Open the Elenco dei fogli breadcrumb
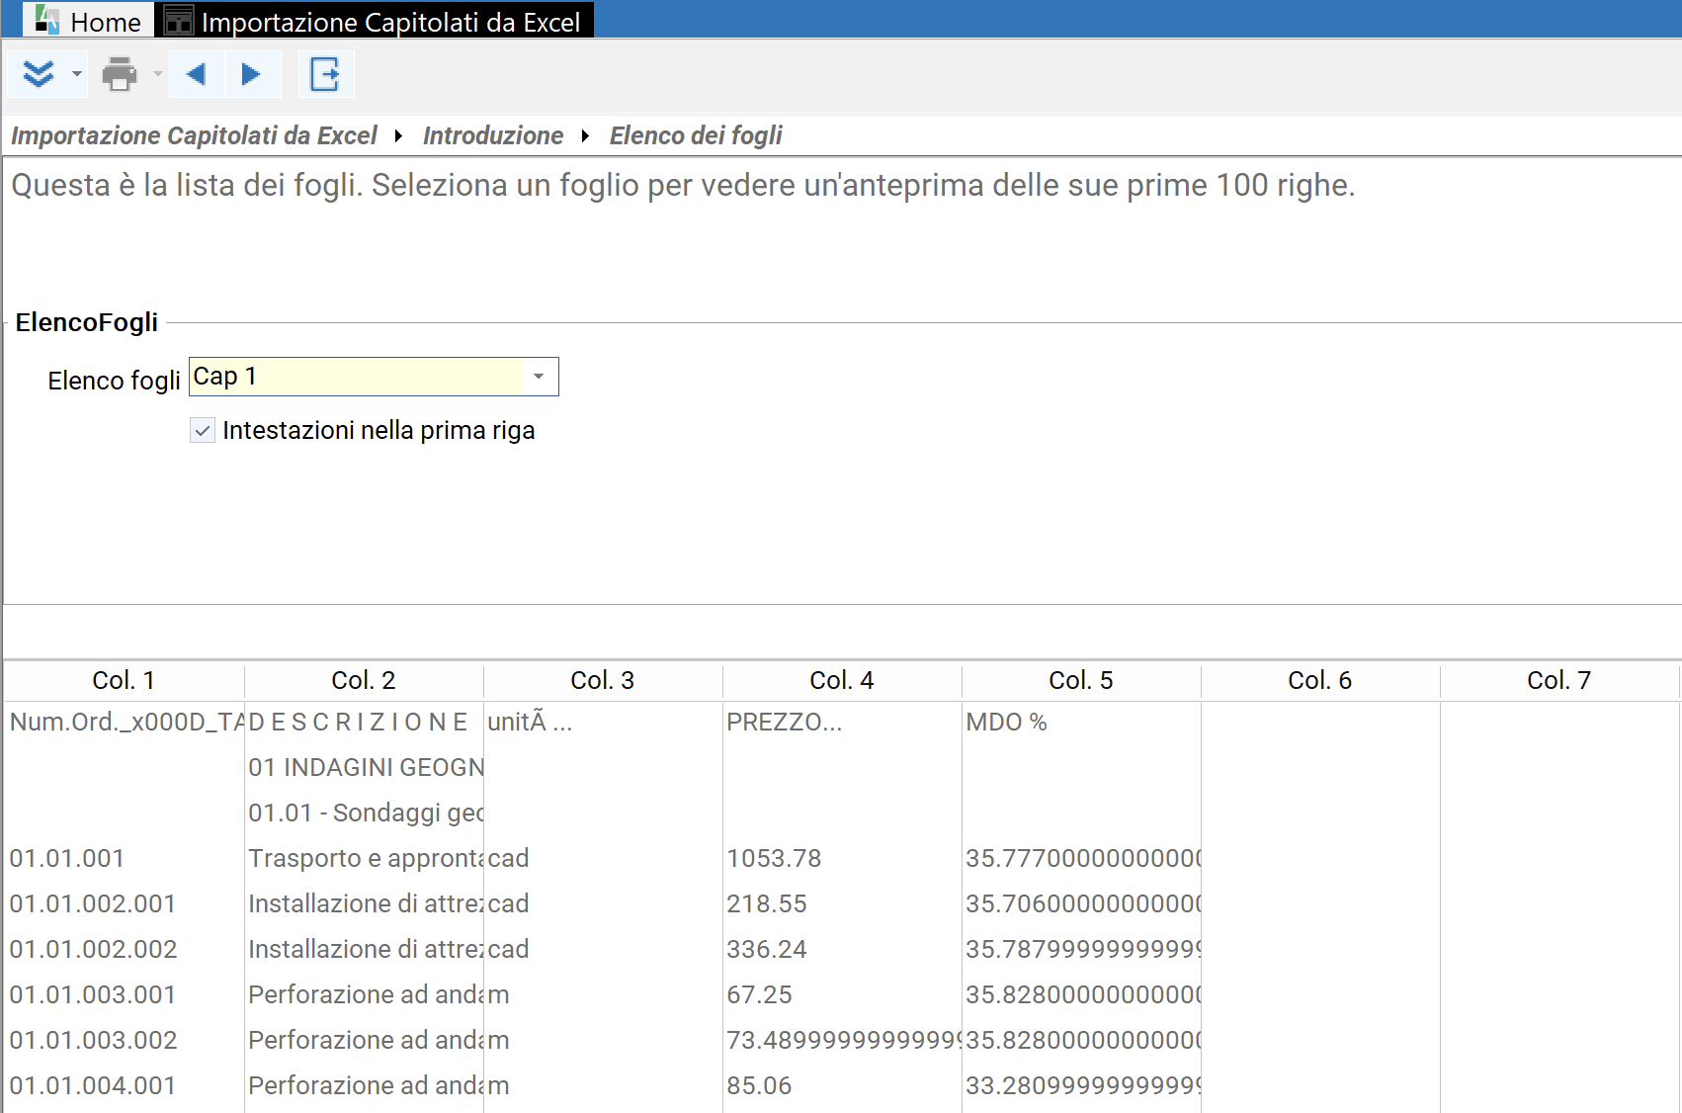Screen dimensions: 1682x1113 (x=696, y=135)
